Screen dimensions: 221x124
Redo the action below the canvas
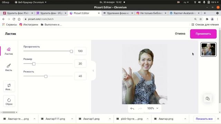(140, 108)
